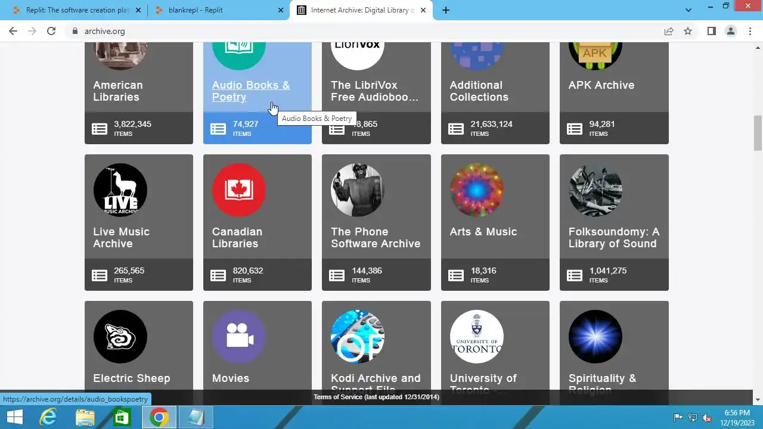
Task: Open the Chrome three-dot menu
Action: [x=749, y=31]
